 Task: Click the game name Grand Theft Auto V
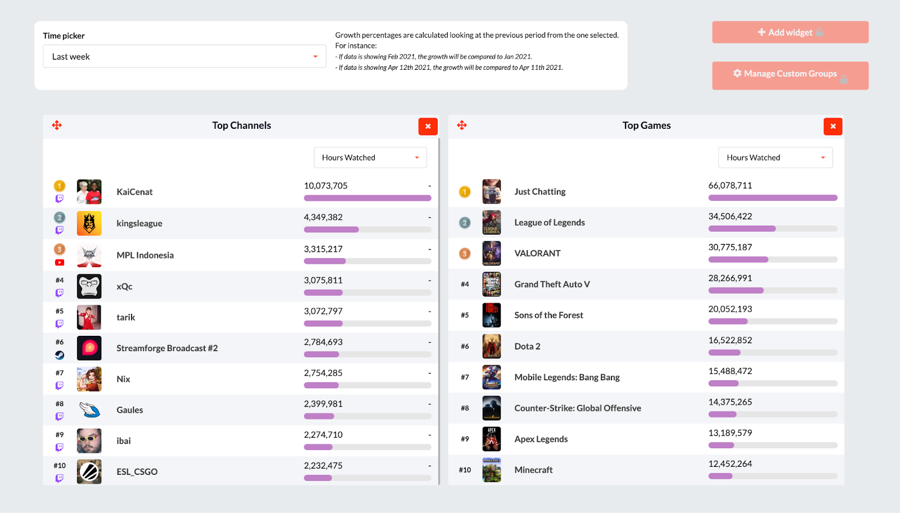click(552, 285)
